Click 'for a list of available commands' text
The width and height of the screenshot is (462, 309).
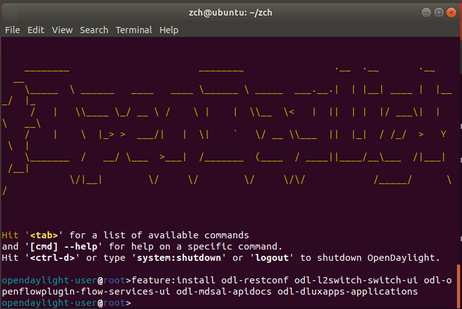(x=159, y=235)
